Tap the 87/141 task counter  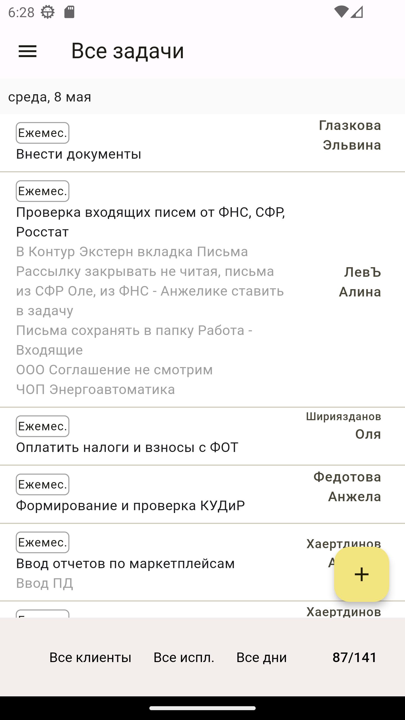coord(355,657)
